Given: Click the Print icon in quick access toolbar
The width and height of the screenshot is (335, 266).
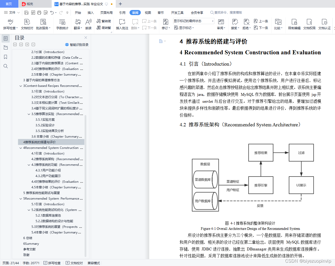Looking at the screenshot, I should (x=39, y=13).
